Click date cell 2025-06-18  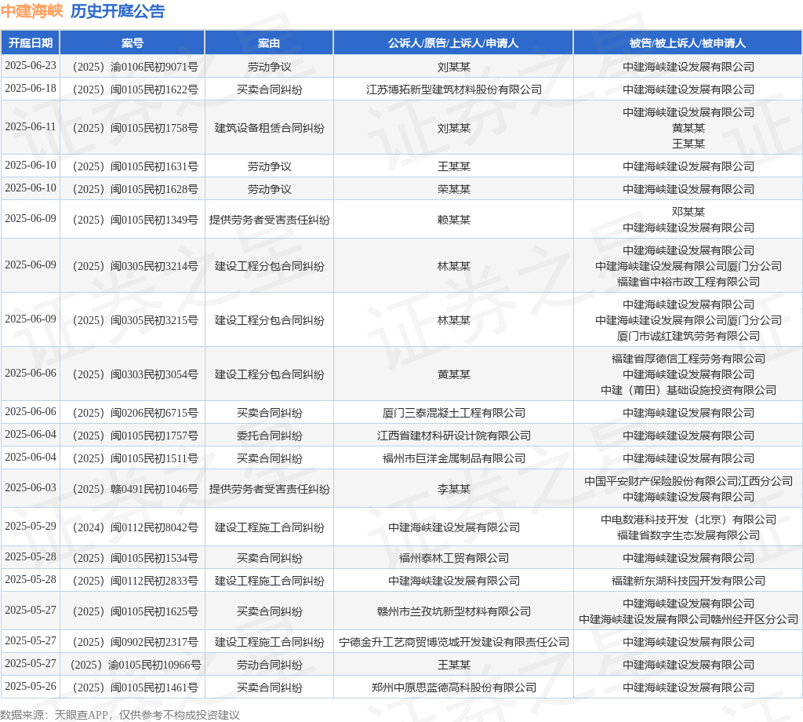click(31, 88)
